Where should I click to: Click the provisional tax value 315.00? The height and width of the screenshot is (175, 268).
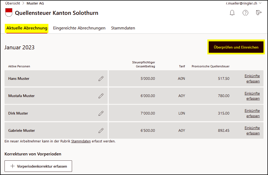[224, 113]
